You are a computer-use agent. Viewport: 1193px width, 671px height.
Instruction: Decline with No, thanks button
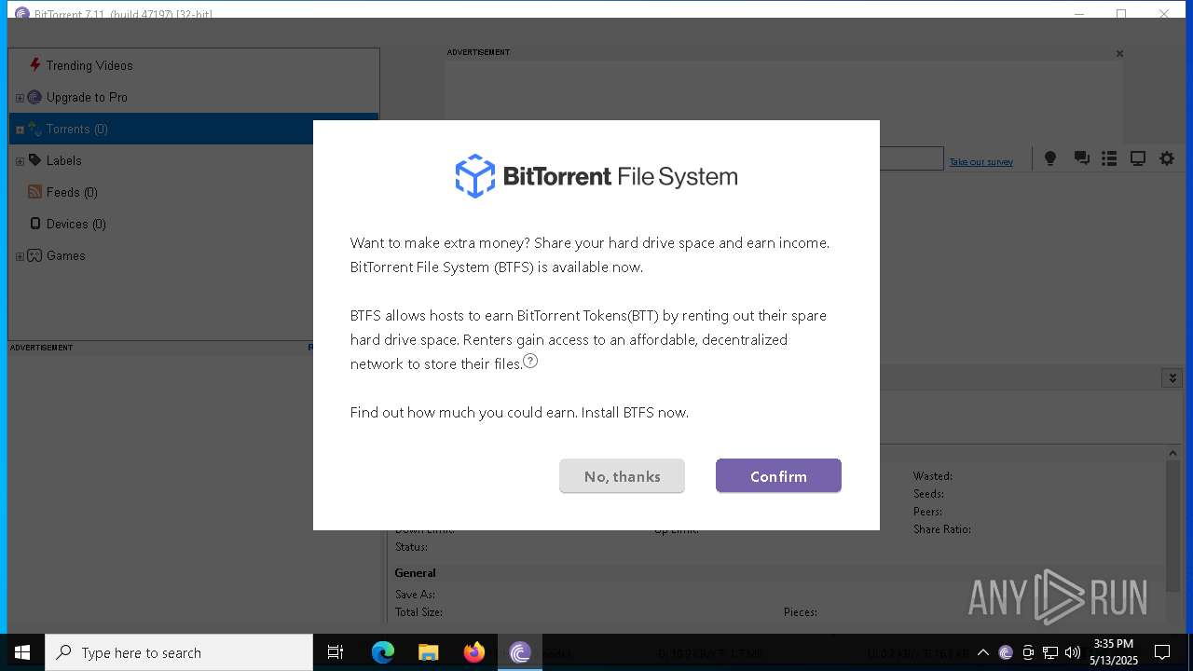coord(622,475)
